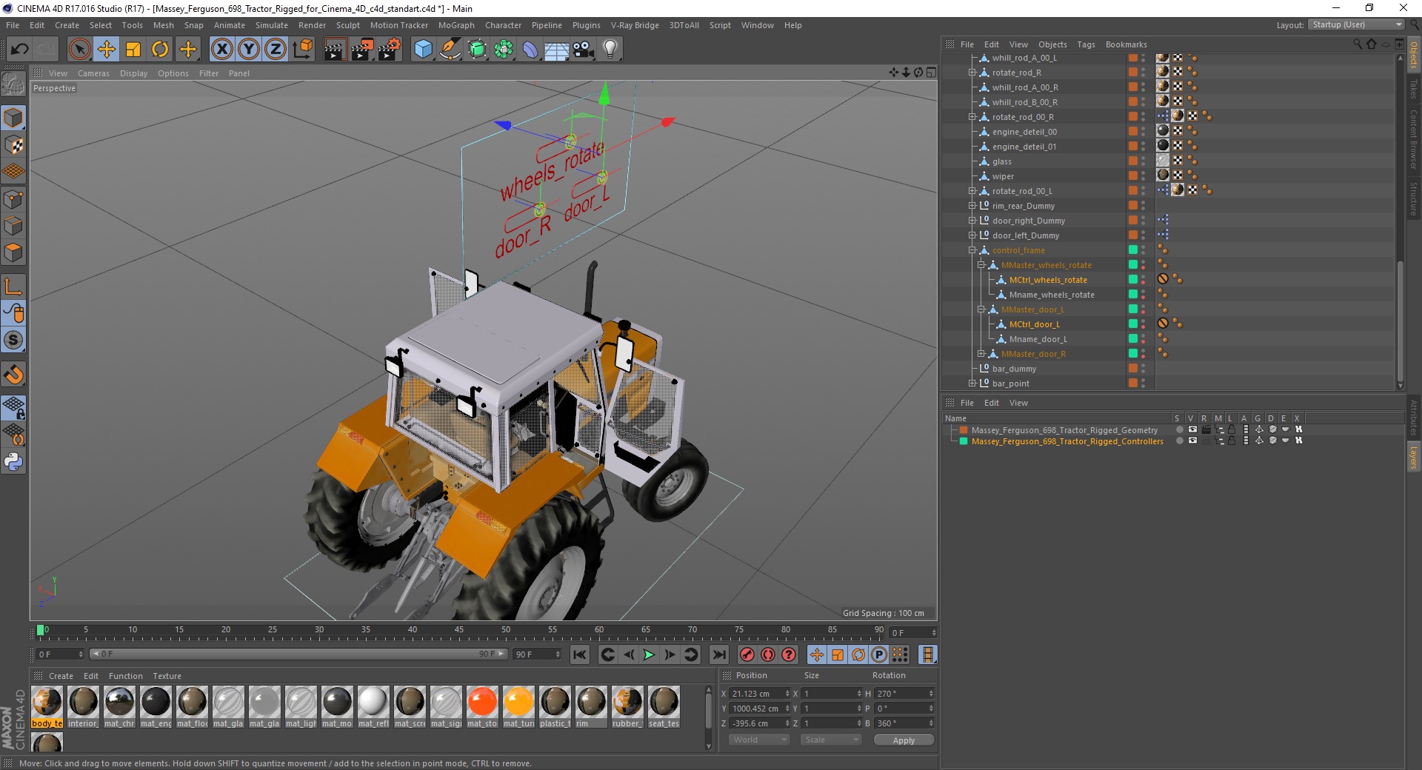Expand the rotate_rod_R tree item
This screenshot has width=1422, height=770.
click(x=972, y=73)
